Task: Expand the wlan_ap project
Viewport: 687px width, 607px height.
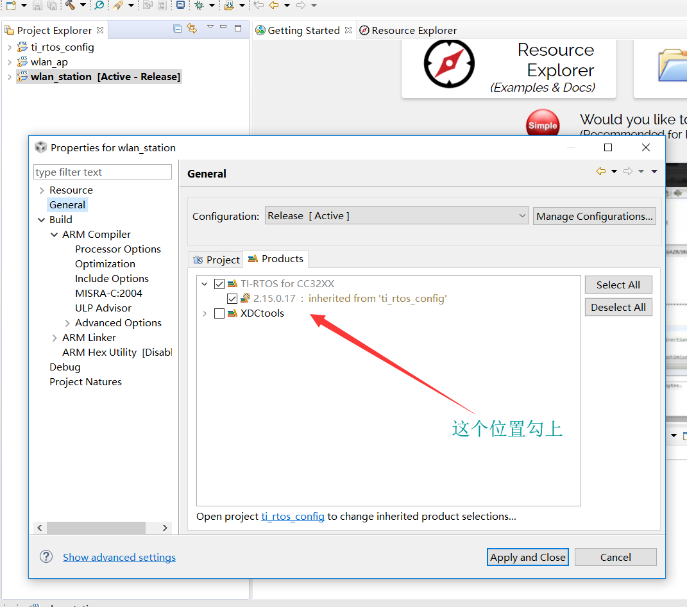Action: (x=10, y=62)
